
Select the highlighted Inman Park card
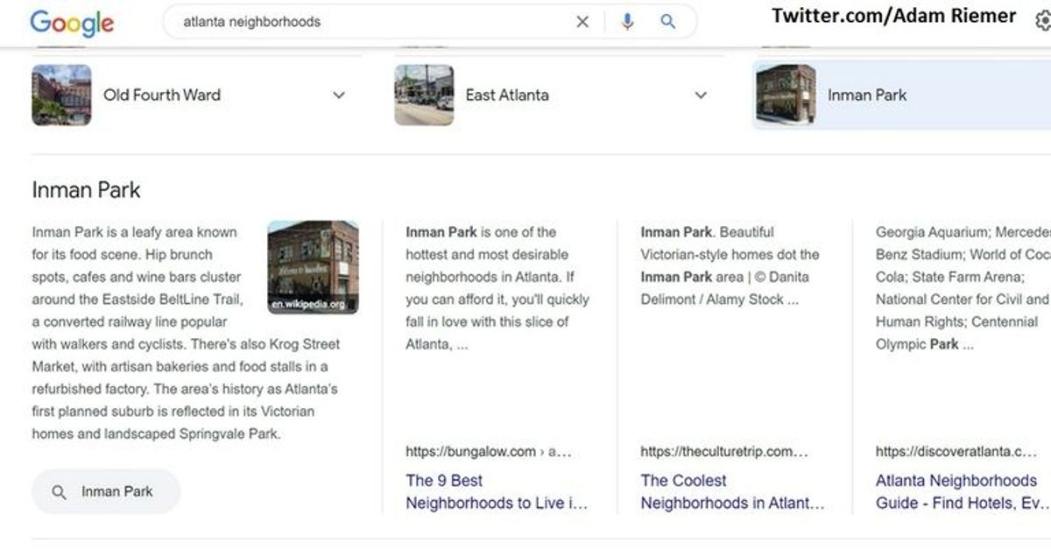901,95
